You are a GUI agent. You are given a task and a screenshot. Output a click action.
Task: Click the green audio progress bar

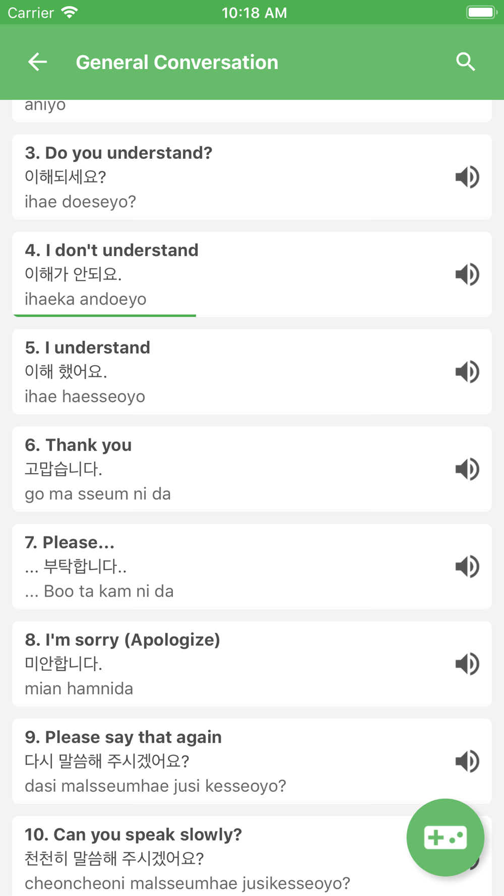point(105,315)
